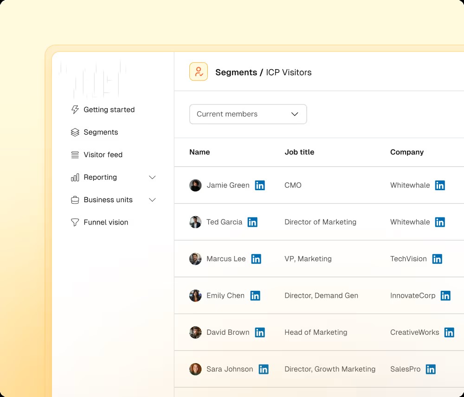Sort by Job title column header
The image size is (464, 397).
pyautogui.click(x=299, y=152)
